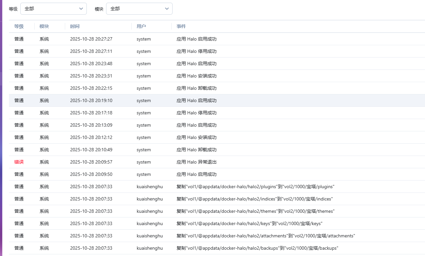Click the 用户 column header
425x256 pixels.
(141, 26)
